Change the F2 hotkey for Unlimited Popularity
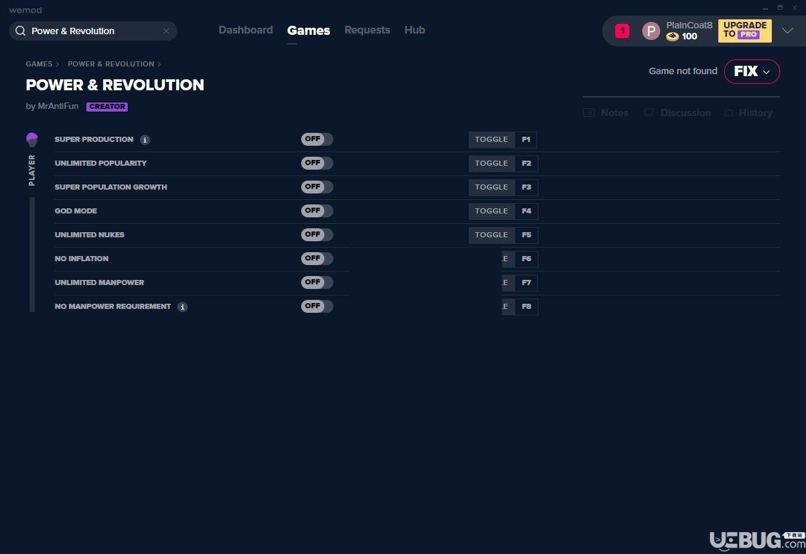This screenshot has height=554, width=806. [526, 163]
